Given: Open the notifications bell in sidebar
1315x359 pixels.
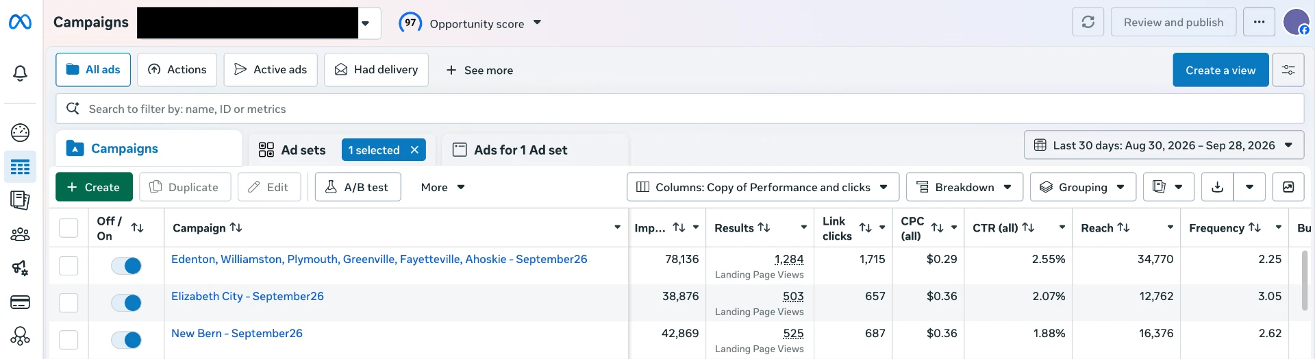Looking at the screenshot, I should coord(20,73).
